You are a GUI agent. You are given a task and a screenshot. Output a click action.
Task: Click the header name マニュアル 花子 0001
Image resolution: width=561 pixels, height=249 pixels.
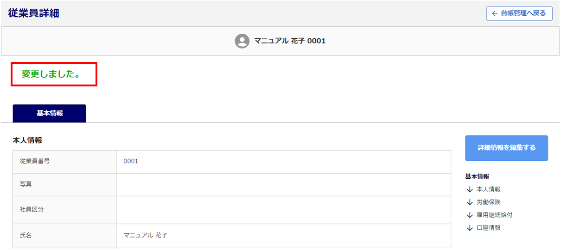tap(290, 41)
